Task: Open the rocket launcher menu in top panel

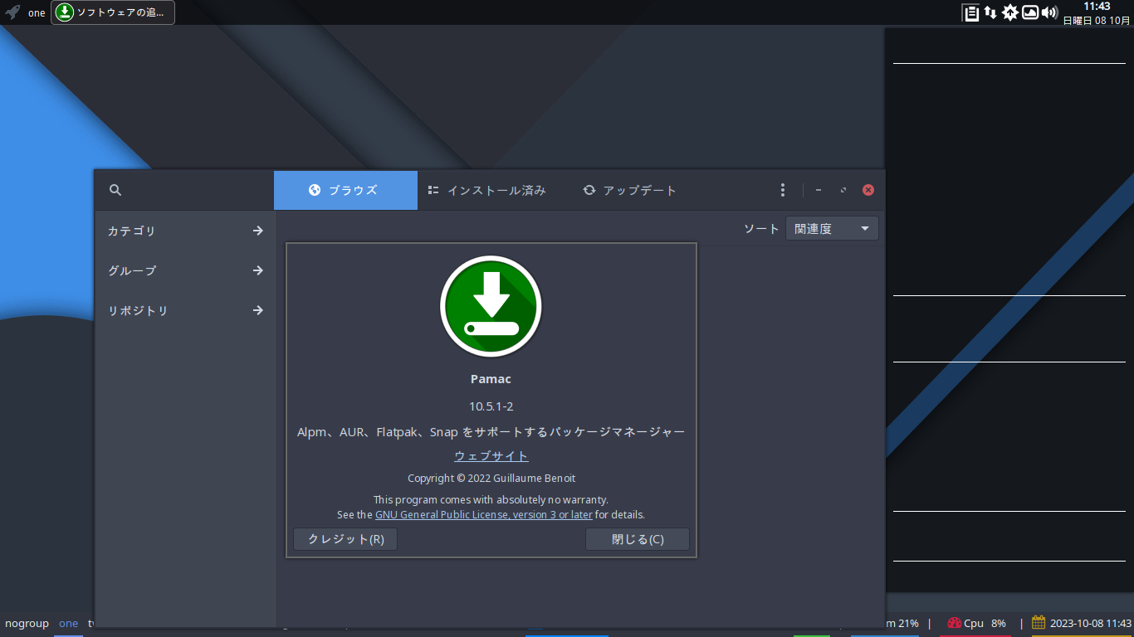Action: (12, 12)
